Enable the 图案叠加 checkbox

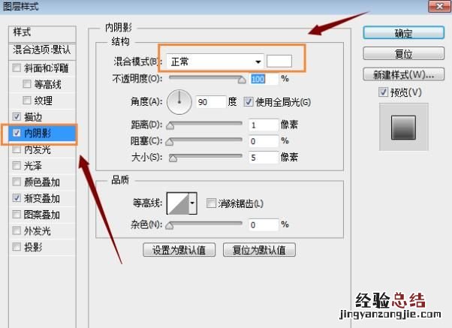[17, 215]
